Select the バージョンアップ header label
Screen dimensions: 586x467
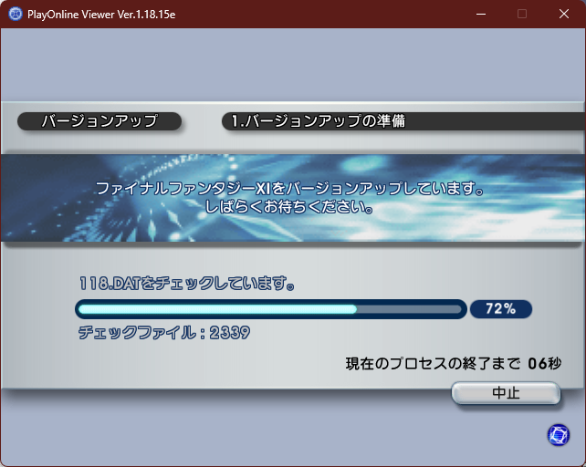click(99, 121)
